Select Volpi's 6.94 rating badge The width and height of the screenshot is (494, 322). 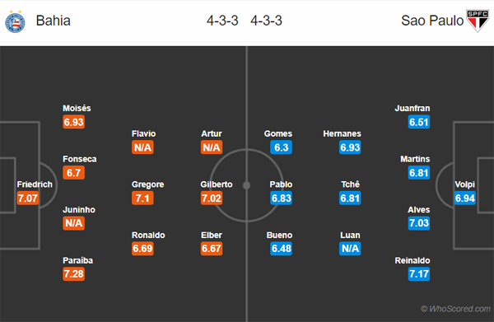click(x=465, y=198)
